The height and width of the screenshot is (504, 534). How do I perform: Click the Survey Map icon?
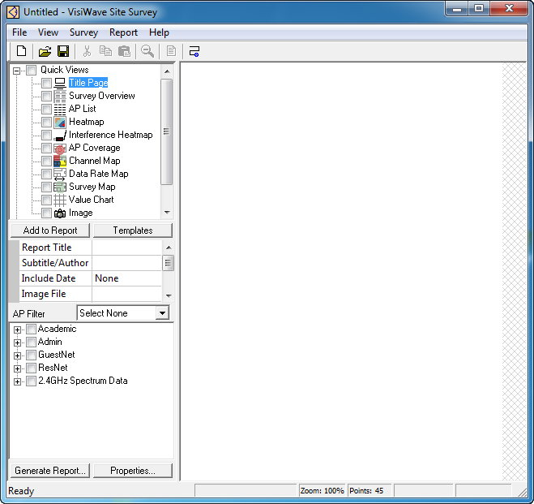[60, 187]
